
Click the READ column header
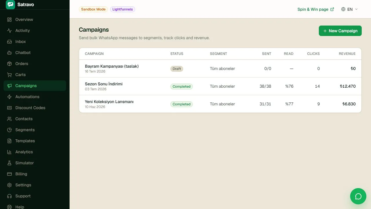click(x=289, y=54)
